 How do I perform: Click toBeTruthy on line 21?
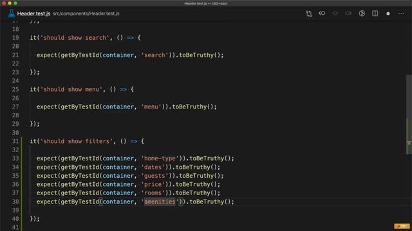click(x=196, y=55)
